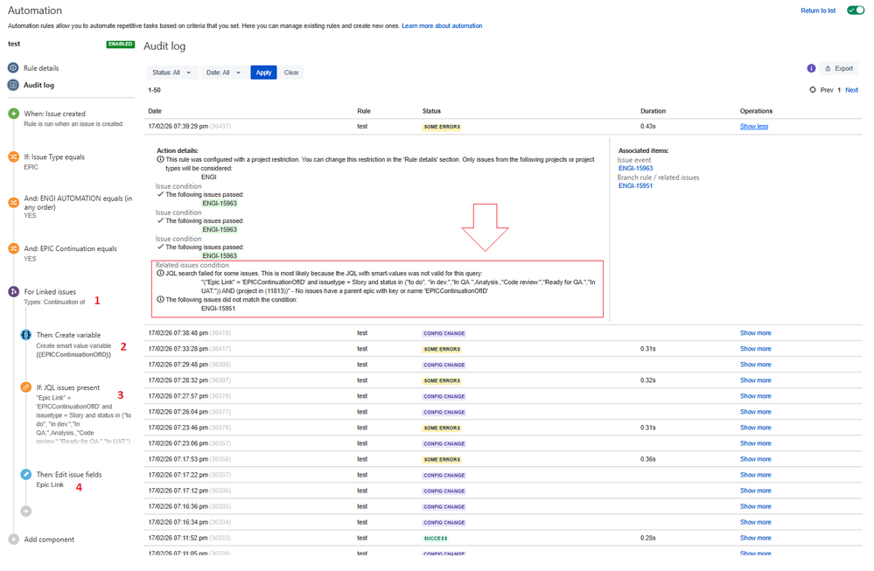The height and width of the screenshot is (571, 874).
Task: Switch to the Rule details section
Action: pyautogui.click(x=42, y=67)
